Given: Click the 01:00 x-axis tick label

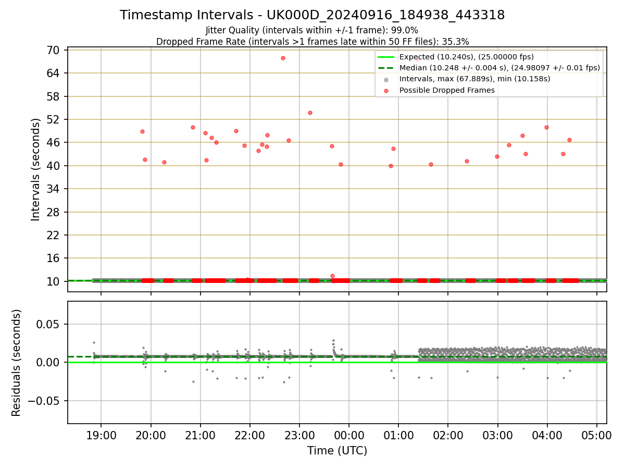Looking at the screenshot, I should tap(398, 436).
